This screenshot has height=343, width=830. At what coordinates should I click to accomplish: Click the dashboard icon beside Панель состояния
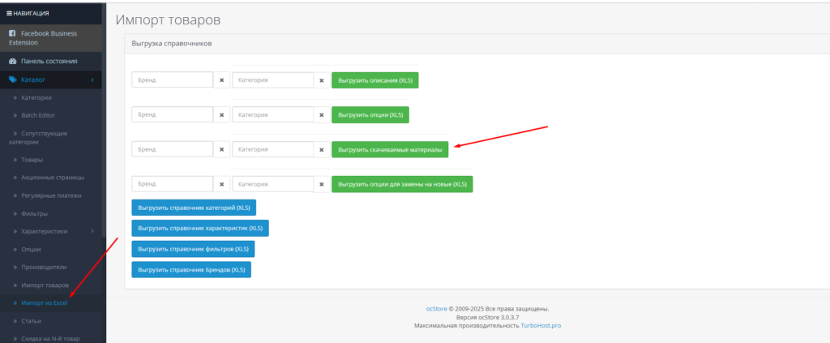click(x=12, y=62)
